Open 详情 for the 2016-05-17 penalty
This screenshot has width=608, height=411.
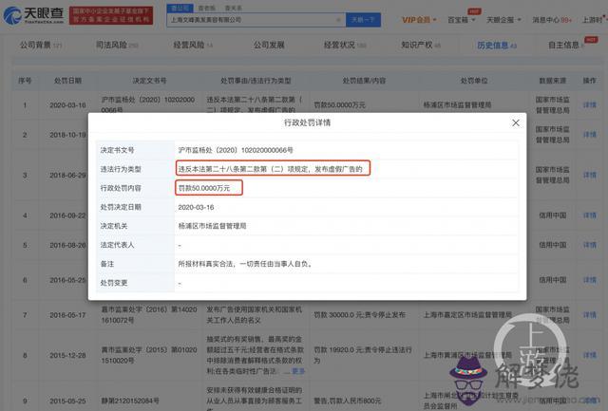589,315
